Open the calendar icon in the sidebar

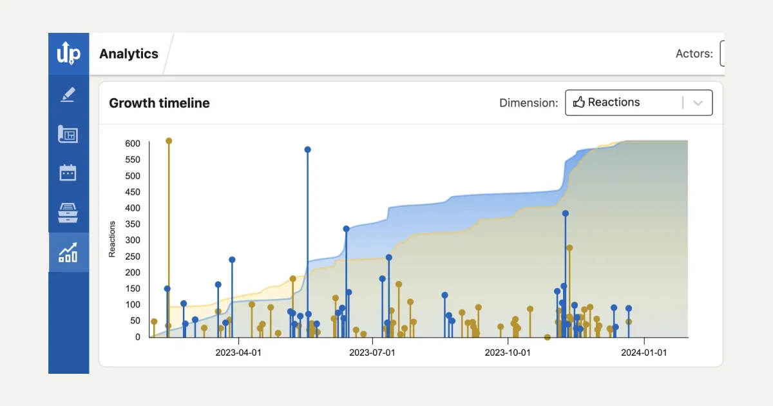(x=69, y=172)
